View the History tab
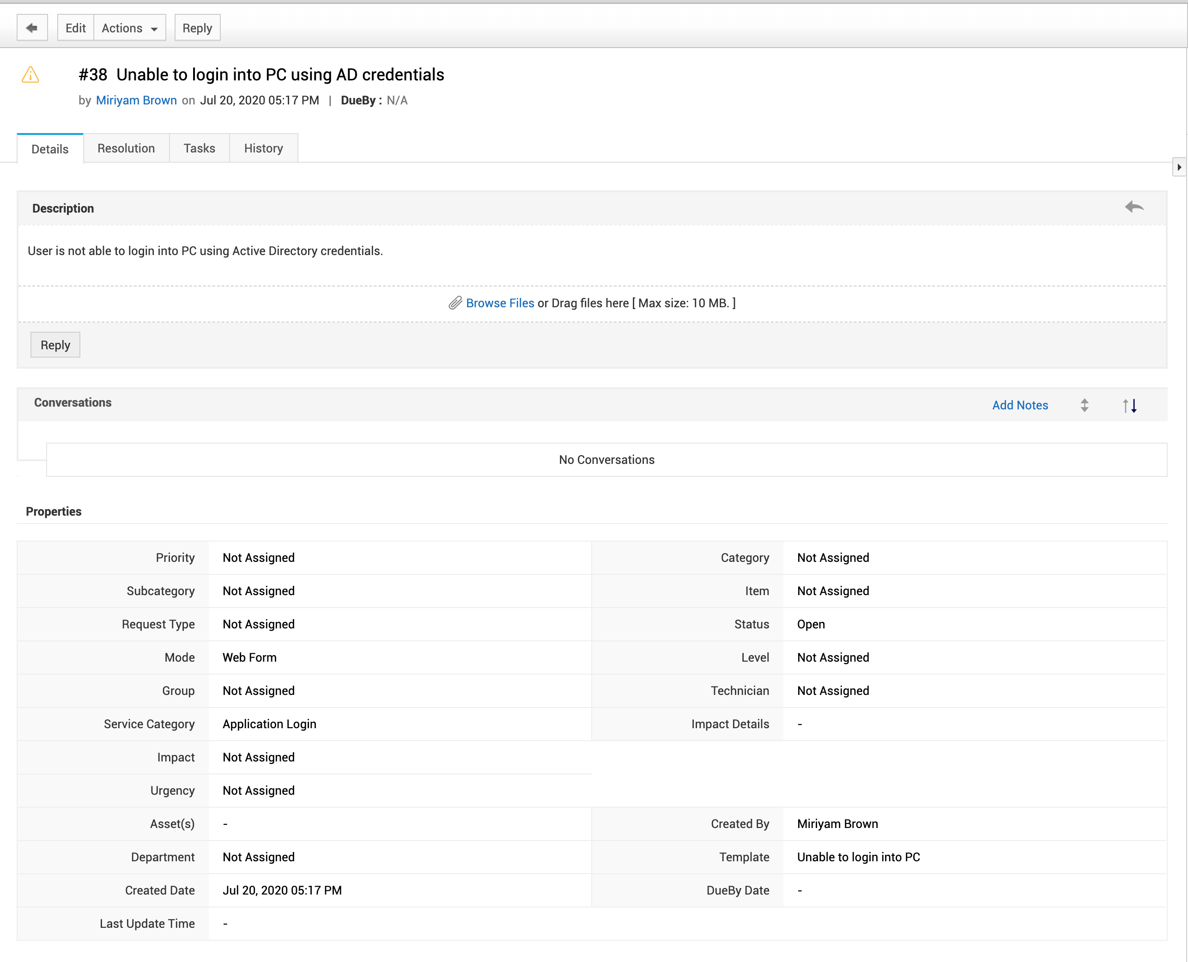1188x962 pixels. [263, 148]
